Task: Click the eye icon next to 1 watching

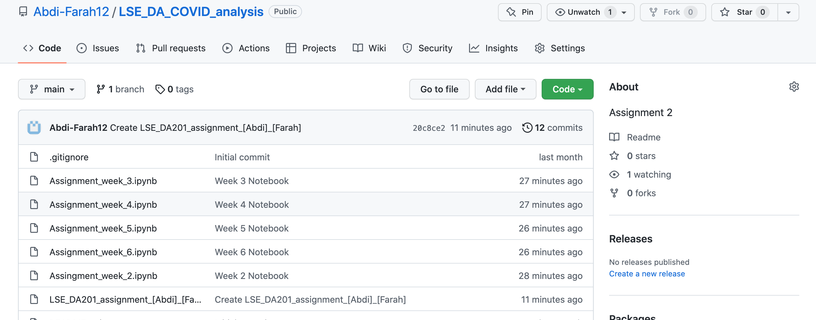Action: [x=614, y=174]
